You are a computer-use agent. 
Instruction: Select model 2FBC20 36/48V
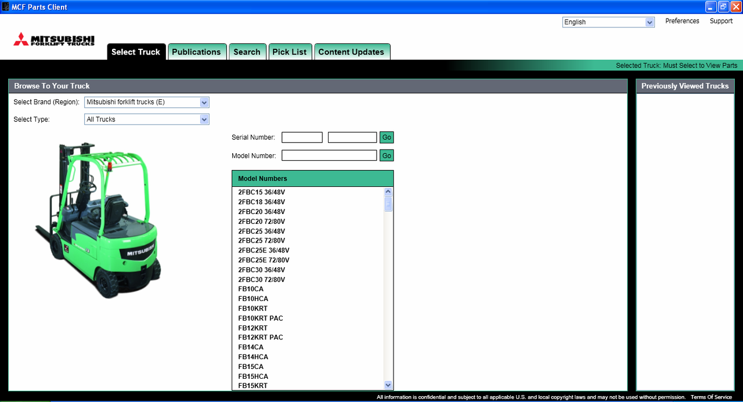click(x=261, y=212)
